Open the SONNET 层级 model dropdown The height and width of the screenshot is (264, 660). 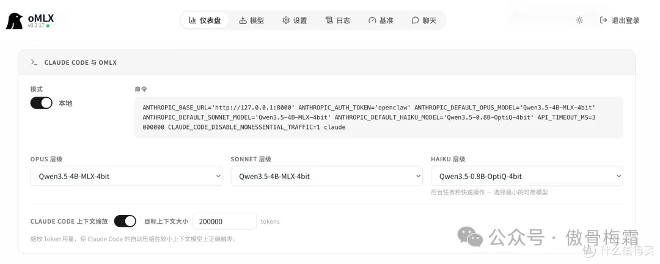pos(326,176)
